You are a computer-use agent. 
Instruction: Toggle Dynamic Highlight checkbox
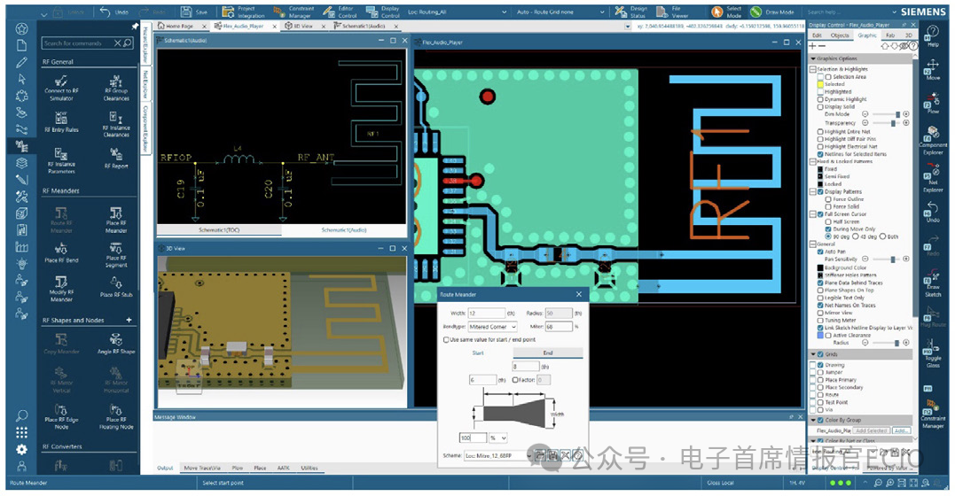coord(820,99)
